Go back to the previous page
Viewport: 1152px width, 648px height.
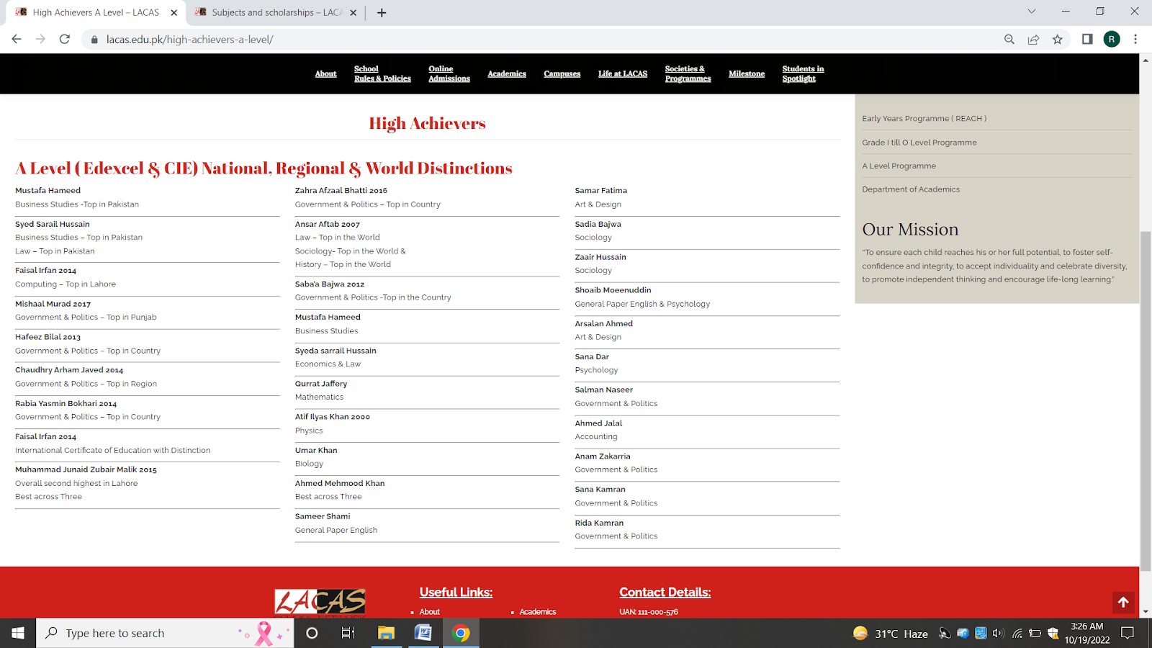[17, 40]
